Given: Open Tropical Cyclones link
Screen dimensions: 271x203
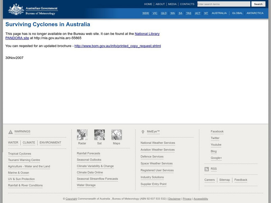Looking at the screenshot, I should point(20,154).
